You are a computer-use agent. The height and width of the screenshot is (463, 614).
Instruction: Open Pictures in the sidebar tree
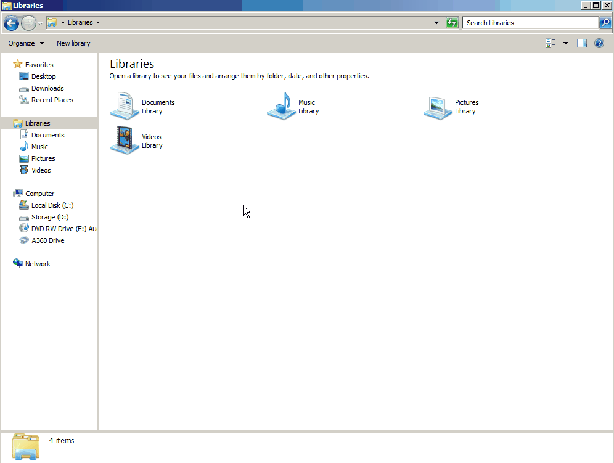point(43,158)
